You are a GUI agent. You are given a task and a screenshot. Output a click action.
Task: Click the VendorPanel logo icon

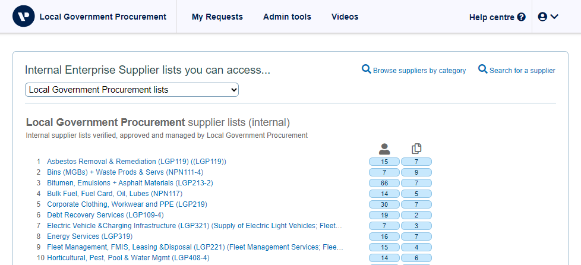pyautogui.click(x=23, y=17)
